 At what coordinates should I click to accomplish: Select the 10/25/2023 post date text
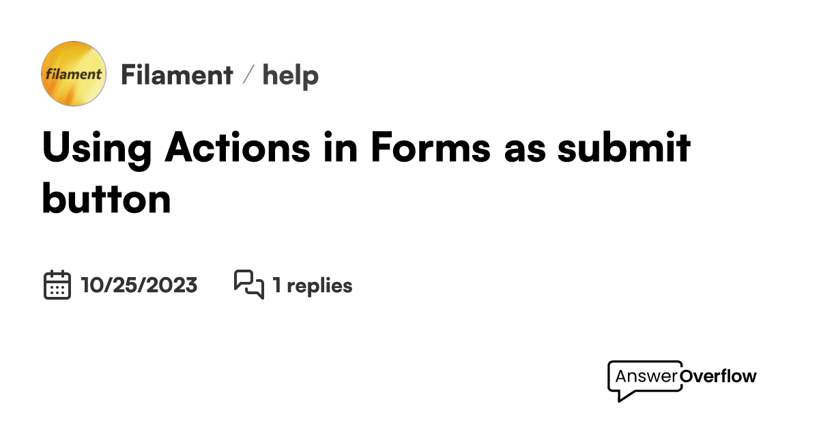139,285
